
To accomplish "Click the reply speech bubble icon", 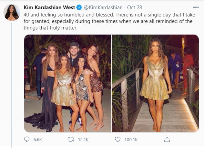I will click(x=27, y=139).
